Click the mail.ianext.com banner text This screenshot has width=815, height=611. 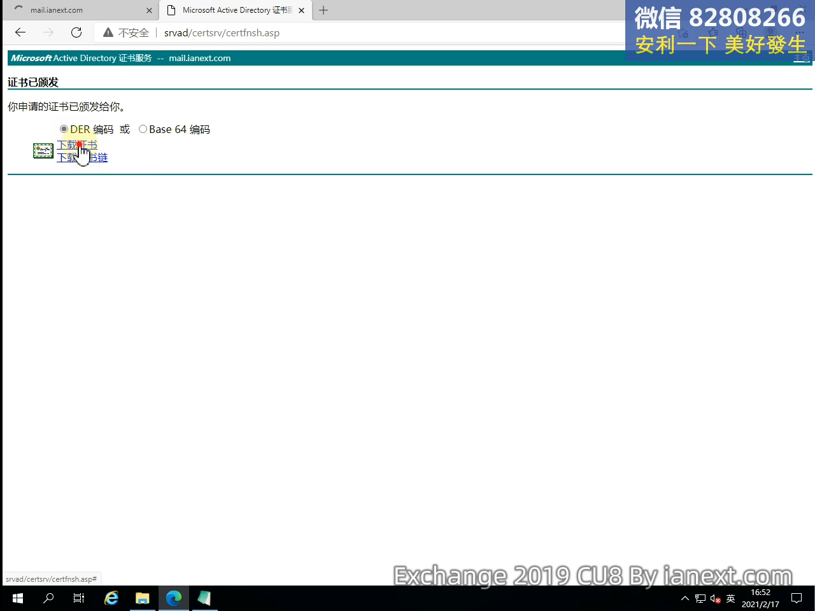[200, 58]
